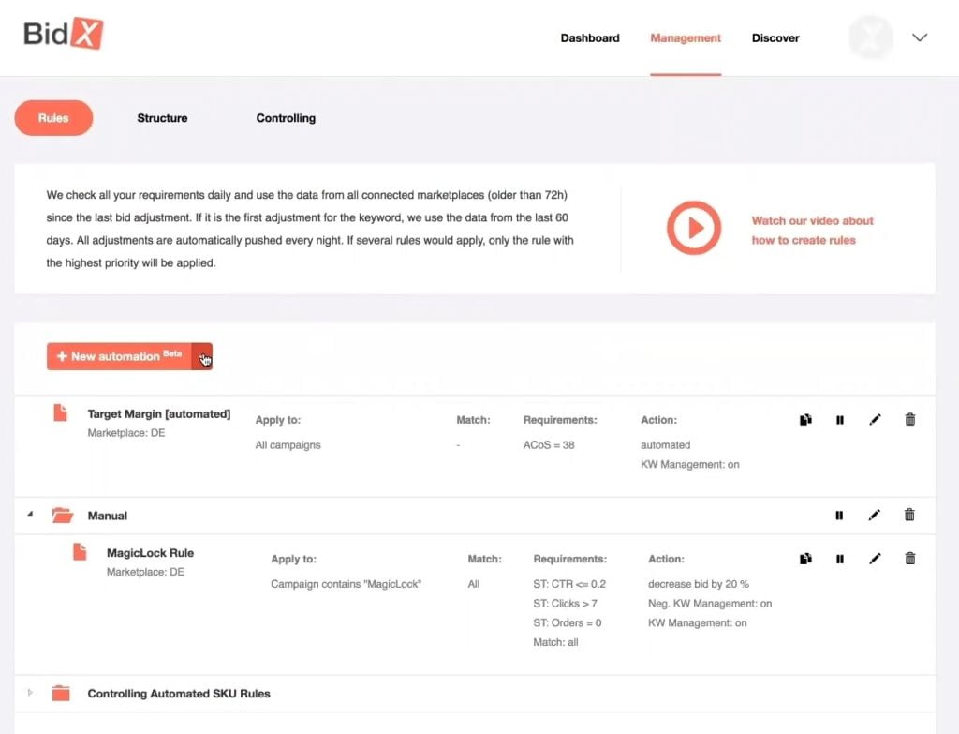Select the MagicLock Rule name
The width and height of the screenshot is (959, 734).
click(x=151, y=553)
